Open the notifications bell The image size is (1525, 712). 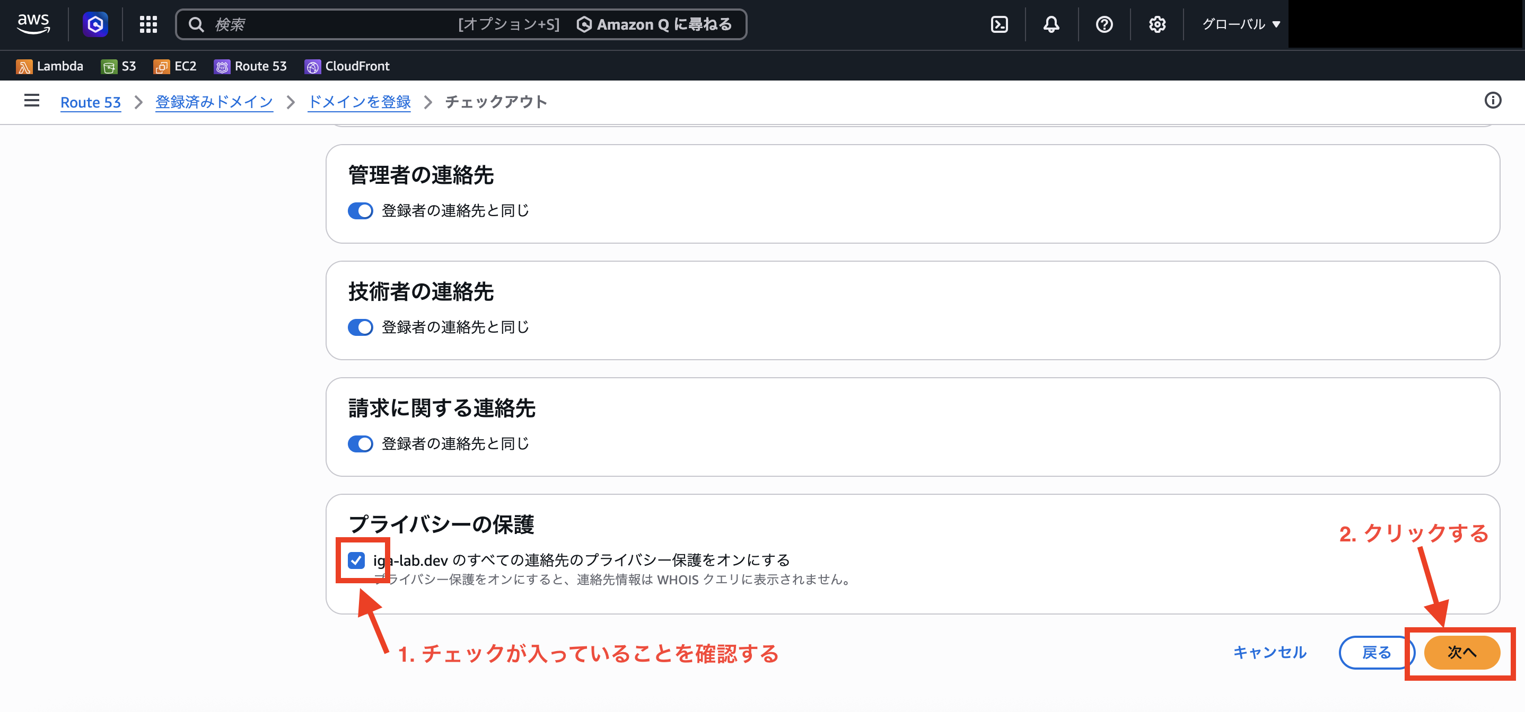[1051, 24]
